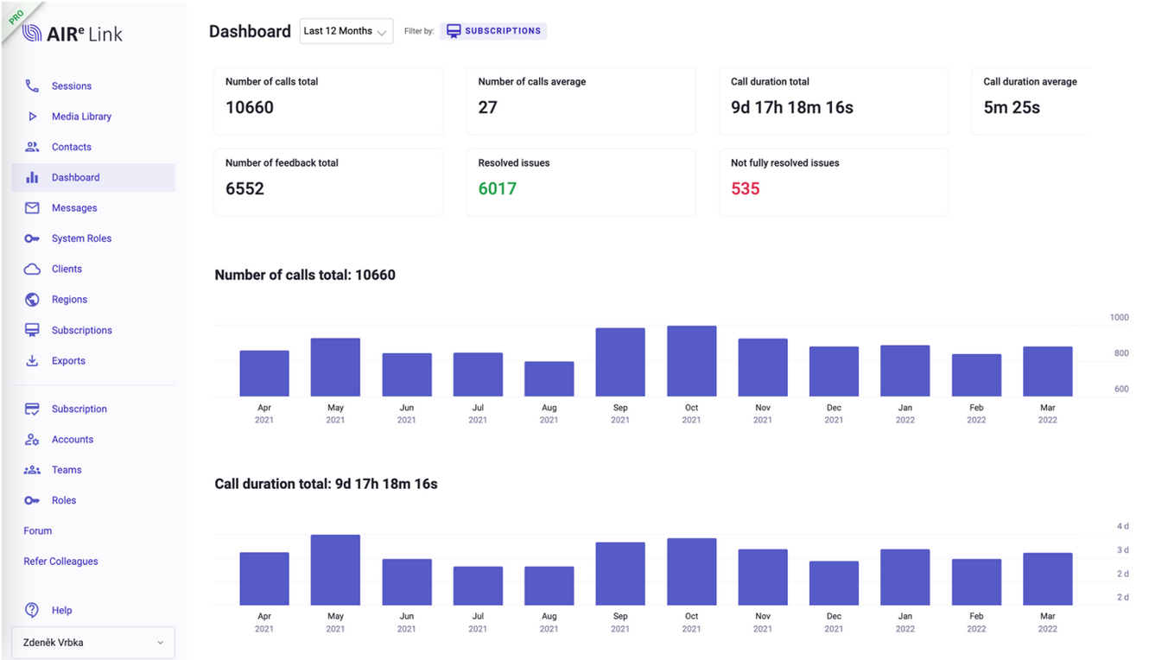Screen dimensions: 1149x660
Task: Click the question mark Help icon
Action: (x=32, y=610)
